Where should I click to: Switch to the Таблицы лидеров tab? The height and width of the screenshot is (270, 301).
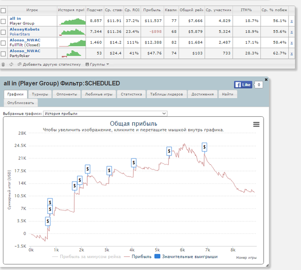(x=166, y=94)
